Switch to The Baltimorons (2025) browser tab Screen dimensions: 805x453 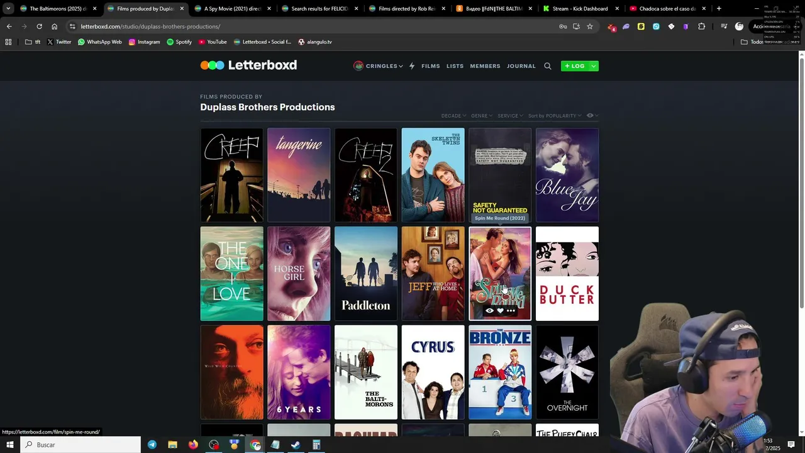tap(58, 9)
